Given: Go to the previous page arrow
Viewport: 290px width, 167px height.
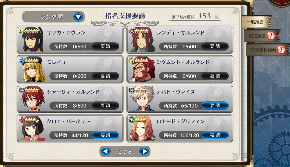Looking at the screenshot, I should (106, 152).
